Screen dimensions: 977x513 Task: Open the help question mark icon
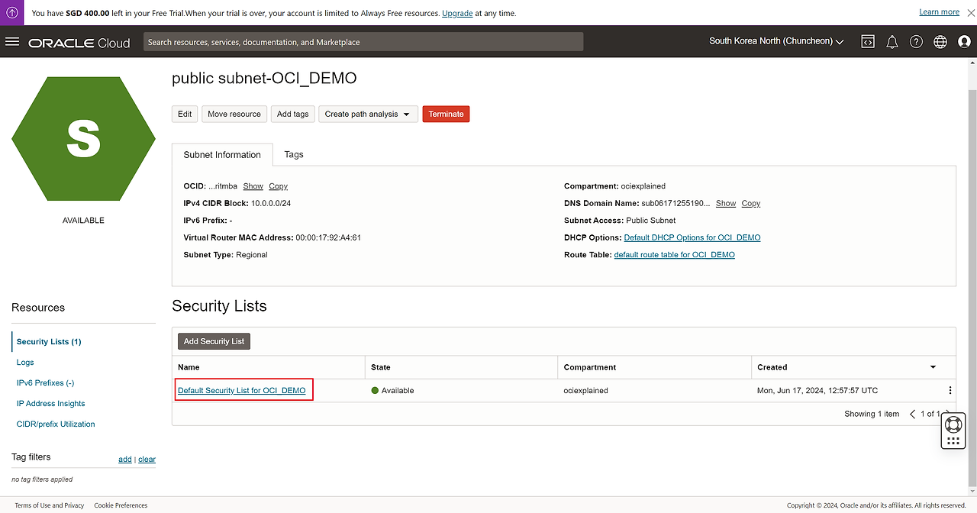tap(916, 42)
